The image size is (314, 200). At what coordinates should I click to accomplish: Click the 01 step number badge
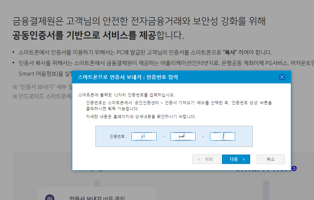(50, 198)
